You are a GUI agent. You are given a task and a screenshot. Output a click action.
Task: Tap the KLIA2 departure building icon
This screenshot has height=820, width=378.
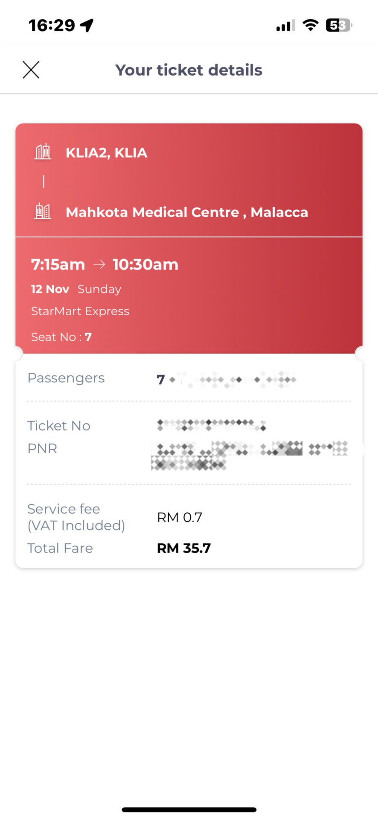pos(43,152)
